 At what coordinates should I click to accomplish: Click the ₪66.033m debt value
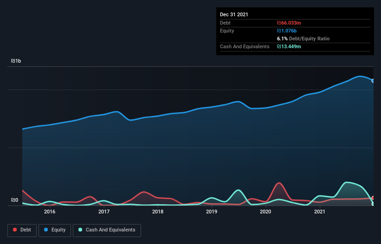tap(289, 23)
